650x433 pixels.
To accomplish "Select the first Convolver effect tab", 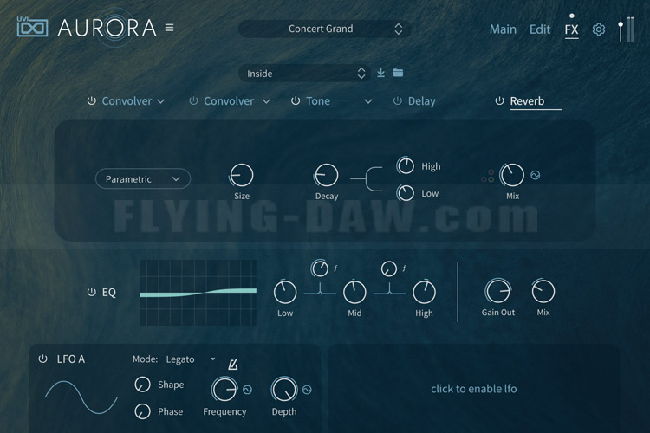I will [x=127, y=101].
